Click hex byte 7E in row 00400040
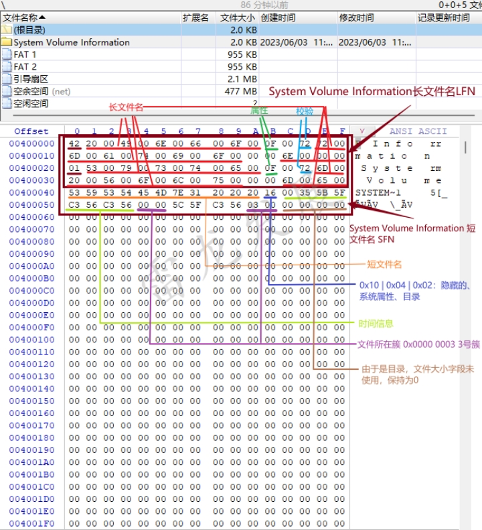Viewport: 482px width, 530px height. click(x=178, y=192)
